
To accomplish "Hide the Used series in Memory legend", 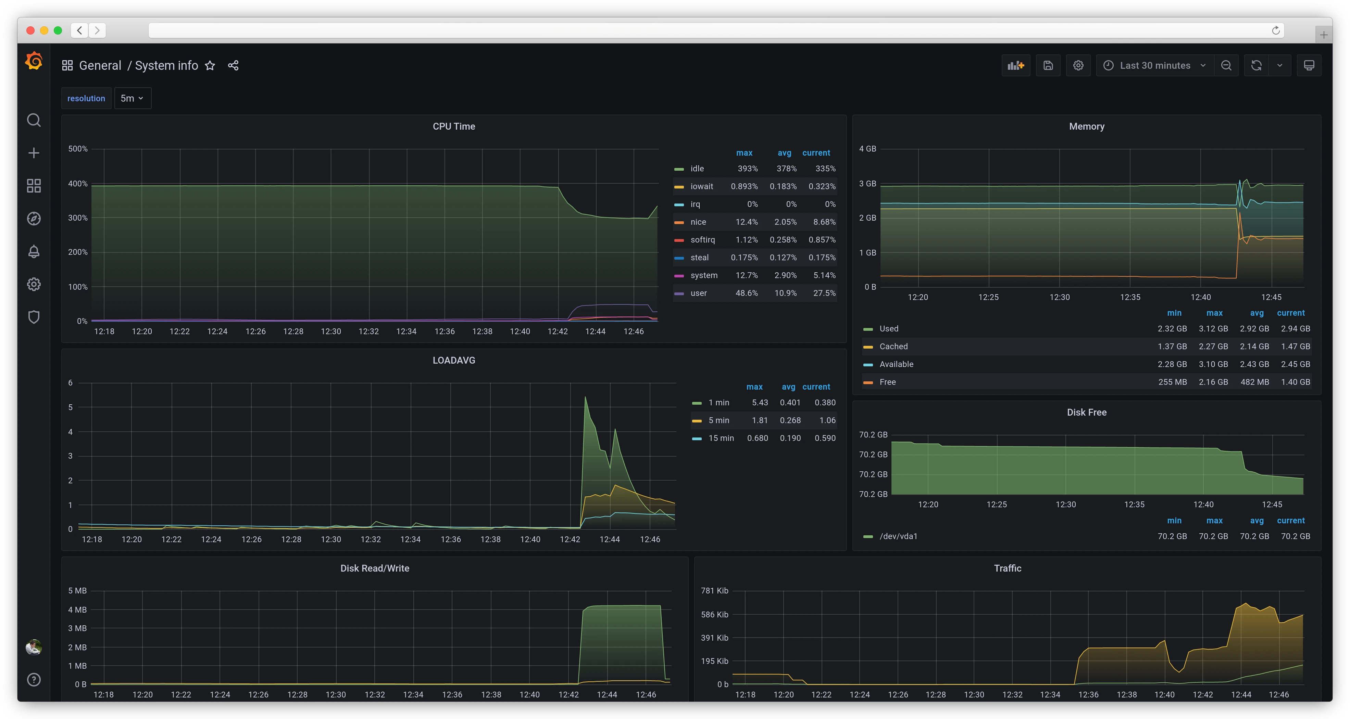I will pyautogui.click(x=889, y=329).
